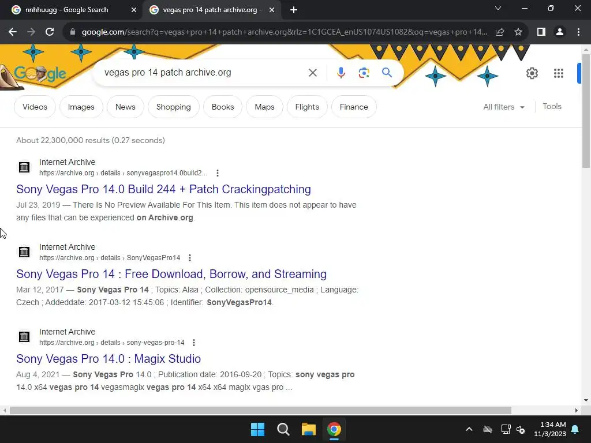
Task: Filter results by Shopping
Action: [173, 107]
